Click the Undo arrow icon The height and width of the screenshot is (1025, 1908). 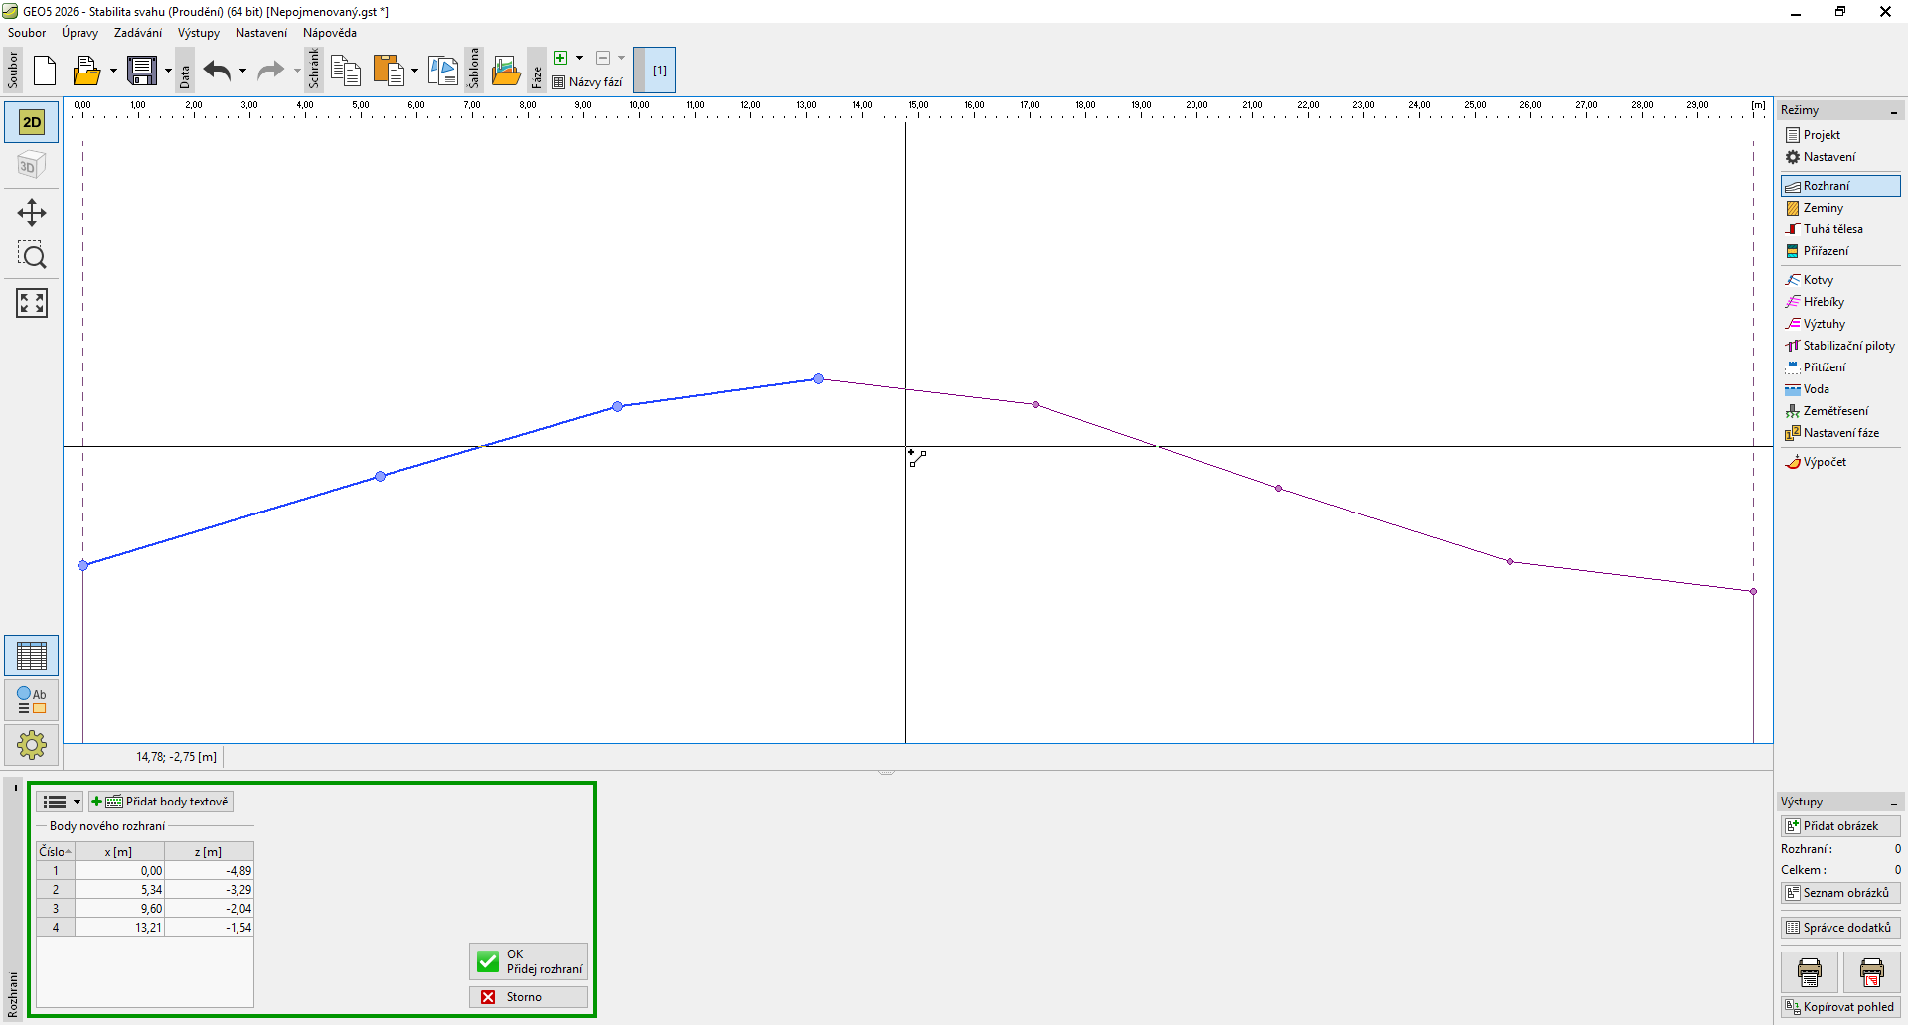217,71
